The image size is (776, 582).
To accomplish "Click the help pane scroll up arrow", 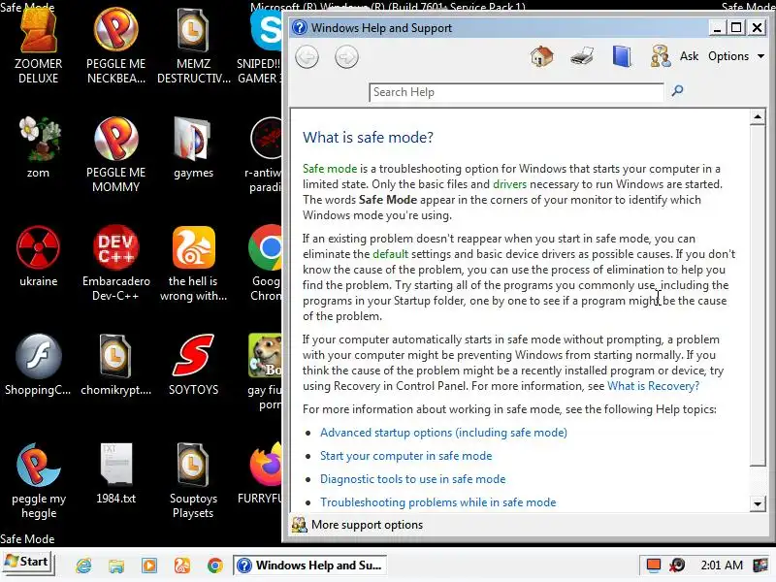I will 758,117.
